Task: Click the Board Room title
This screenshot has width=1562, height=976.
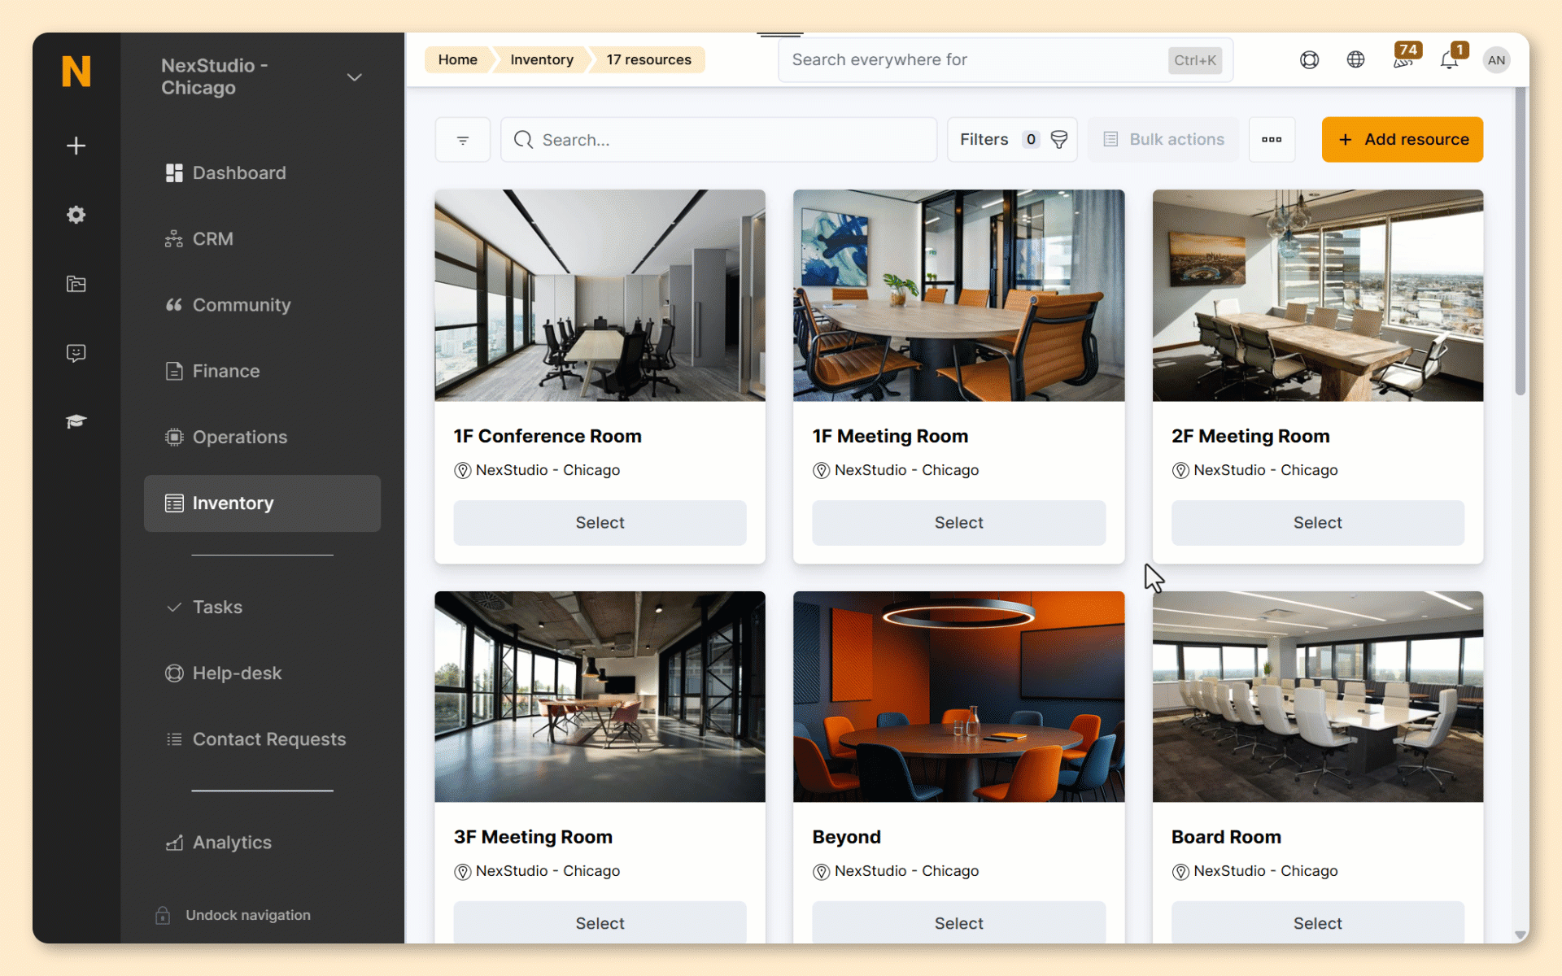Action: 1226,837
